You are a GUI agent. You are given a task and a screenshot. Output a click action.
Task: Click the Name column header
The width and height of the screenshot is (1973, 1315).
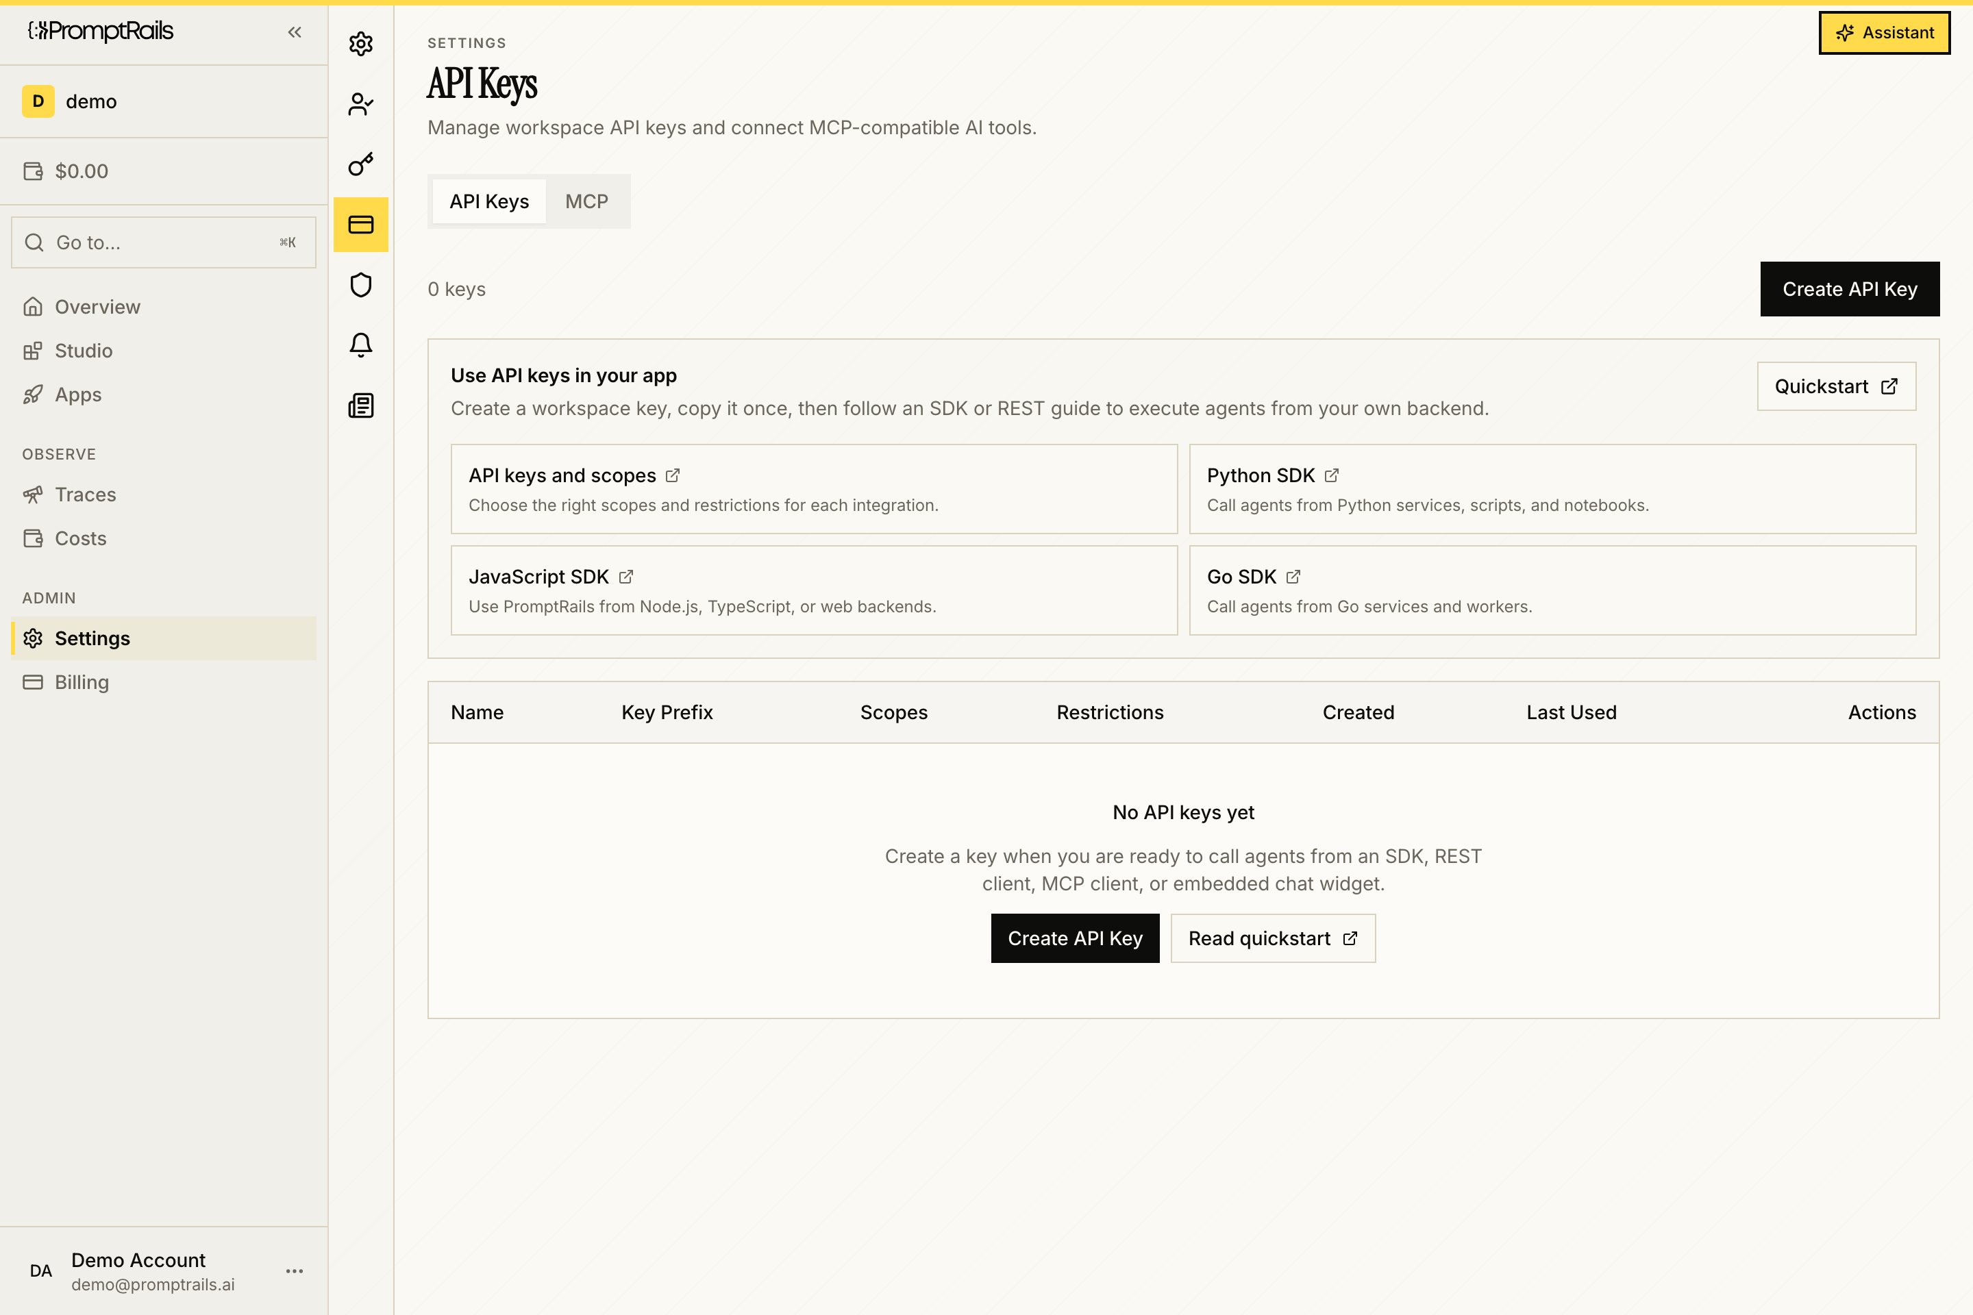click(x=477, y=713)
